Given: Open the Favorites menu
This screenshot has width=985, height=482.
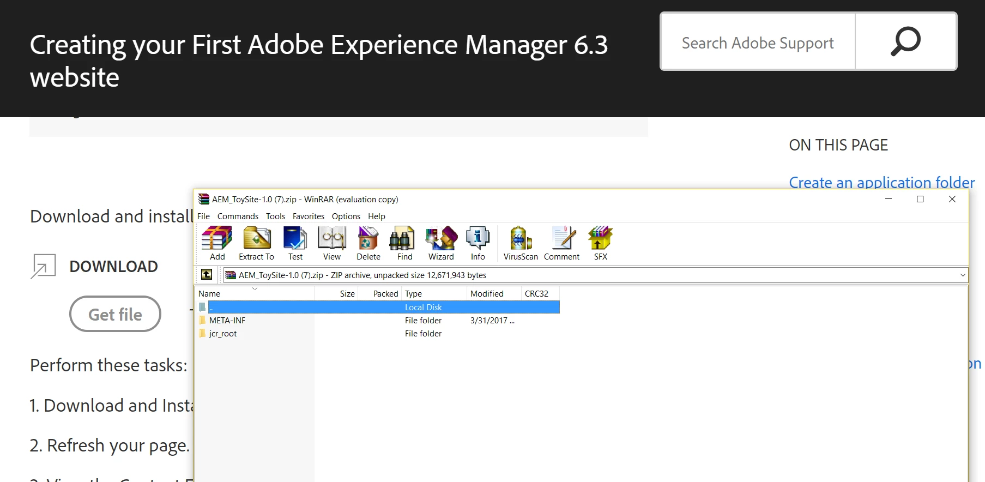Looking at the screenshot, I should [x=308, y=216].
